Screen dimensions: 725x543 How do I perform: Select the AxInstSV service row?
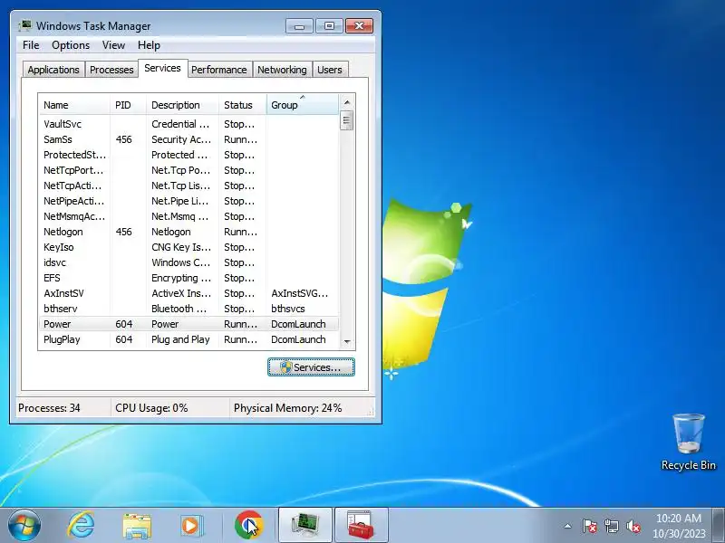click(x=188, y=293)
